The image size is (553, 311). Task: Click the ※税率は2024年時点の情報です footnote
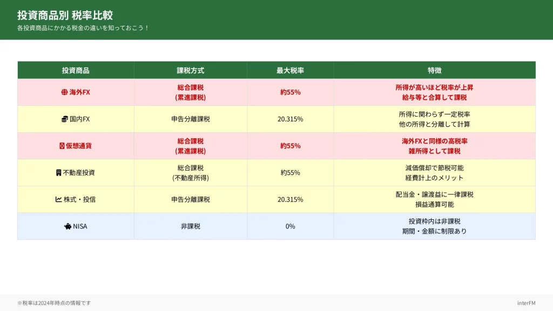[x=54, y=303]
